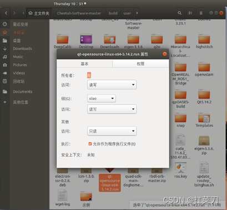Select the wget-log file
The image size is (227, 210).
point(63,198)
